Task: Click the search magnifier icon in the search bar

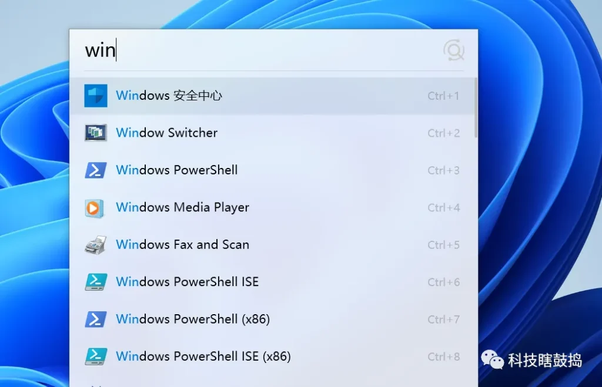Action: [454, 51]
